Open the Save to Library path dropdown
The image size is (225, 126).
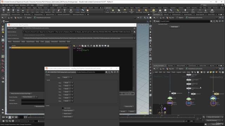(x=132, y=32)
